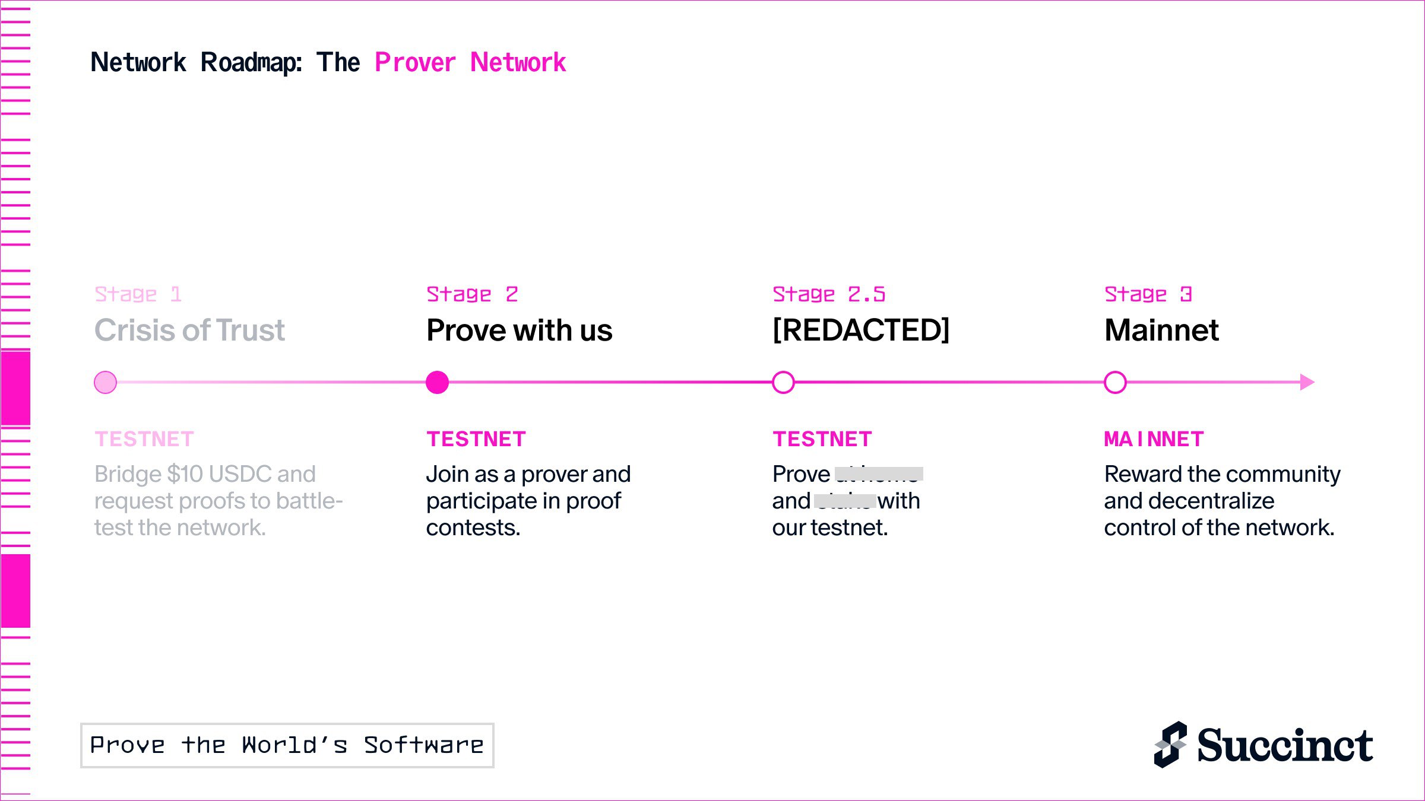Click the timeline arrowhead at the end
Screen dimensions: 1425x801
tap(1307, 382)
